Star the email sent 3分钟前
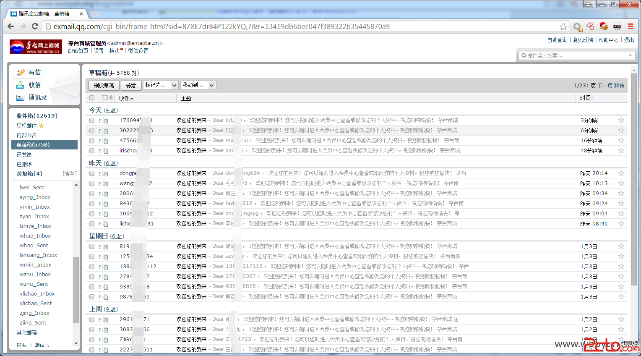The image size is (641, 356). pyautogui.click(x=621, y=120)
